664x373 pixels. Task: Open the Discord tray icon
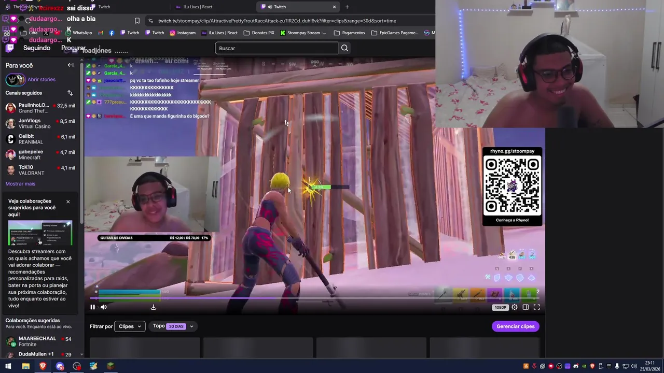point(576,366)
